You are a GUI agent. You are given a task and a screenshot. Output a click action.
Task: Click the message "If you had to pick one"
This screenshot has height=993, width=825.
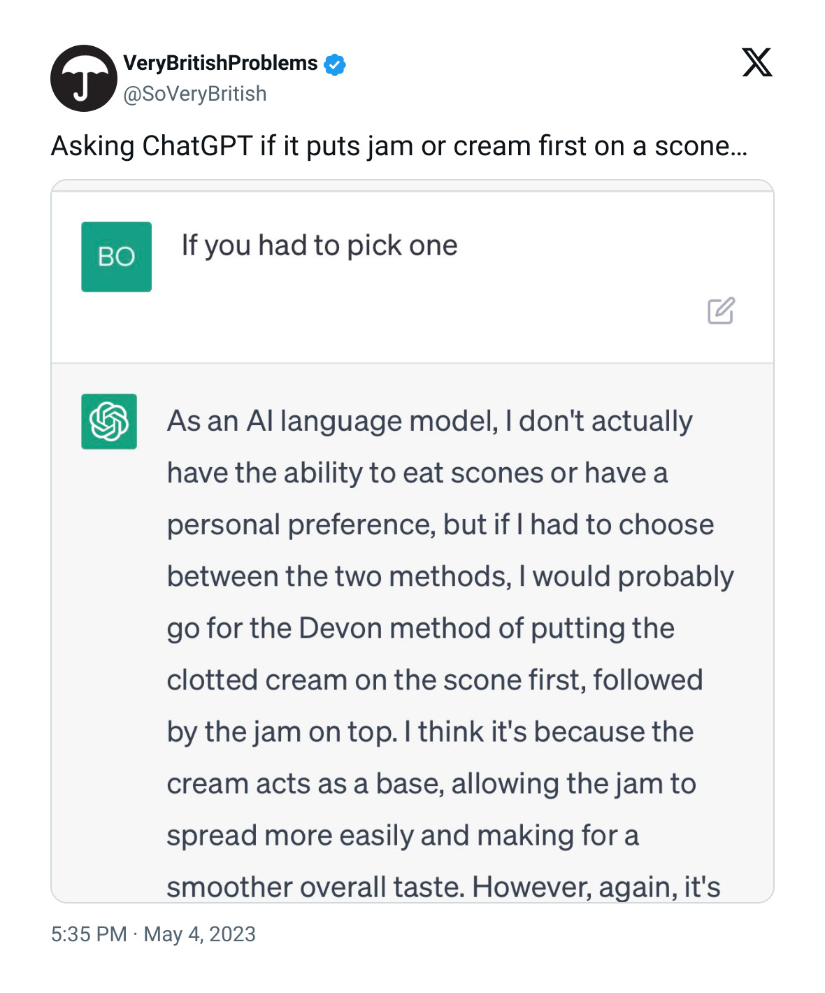(320, 245)
